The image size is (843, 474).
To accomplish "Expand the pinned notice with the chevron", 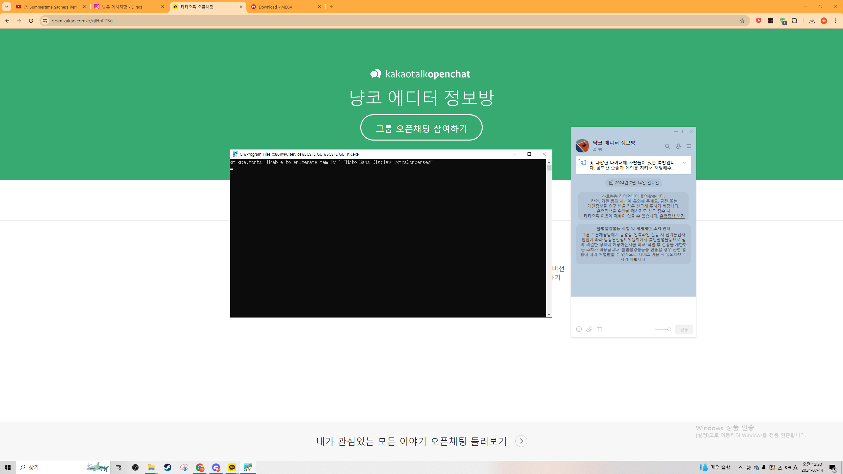I will 684,163.
